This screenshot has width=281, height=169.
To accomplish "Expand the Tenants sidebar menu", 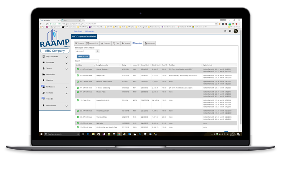I will click(x=67, y=68).
